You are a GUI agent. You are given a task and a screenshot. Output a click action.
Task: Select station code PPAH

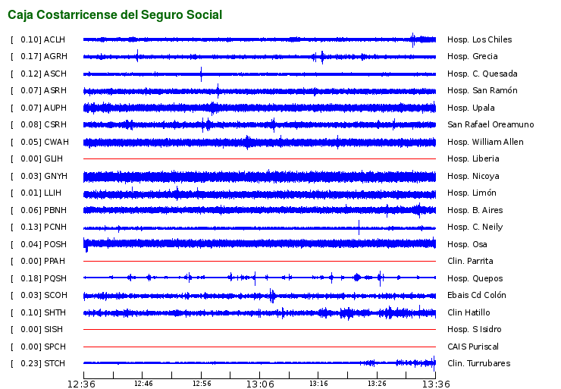[55, 262]
